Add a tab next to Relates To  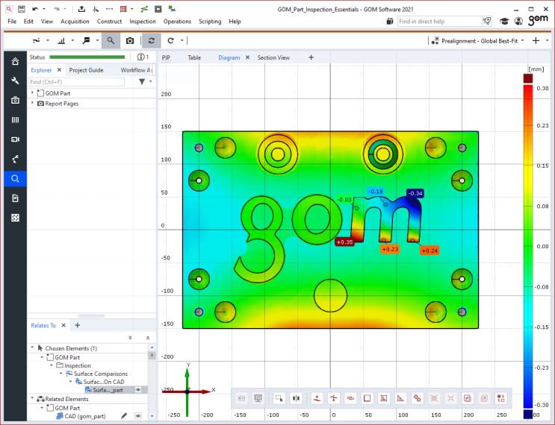coord(78,325)
